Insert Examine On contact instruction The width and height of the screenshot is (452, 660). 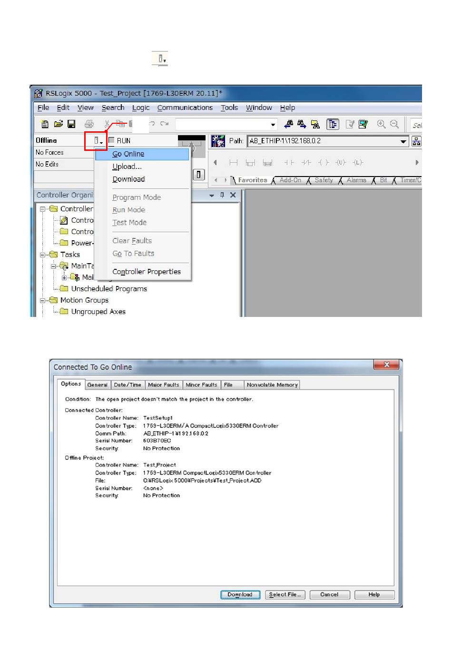tap(289, 163)
